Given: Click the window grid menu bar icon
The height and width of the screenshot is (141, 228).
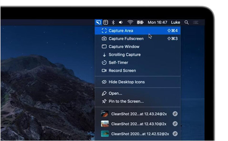Looking at the screenshot, I should coord(106,22).
